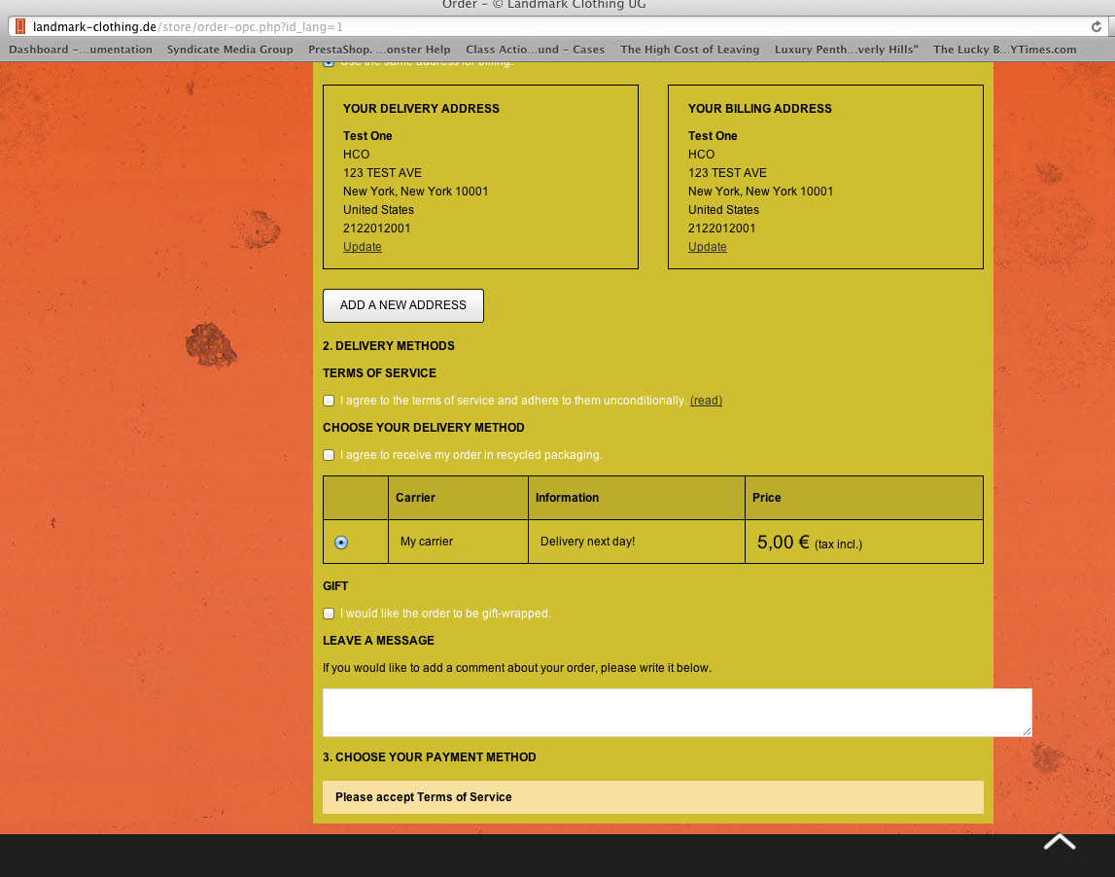Open the Luxury Penthouse bookmark
This screenshot has height=877, width=1115.
pos(846,50)
